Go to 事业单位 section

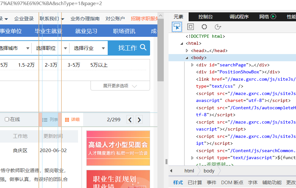coord(11,31)
